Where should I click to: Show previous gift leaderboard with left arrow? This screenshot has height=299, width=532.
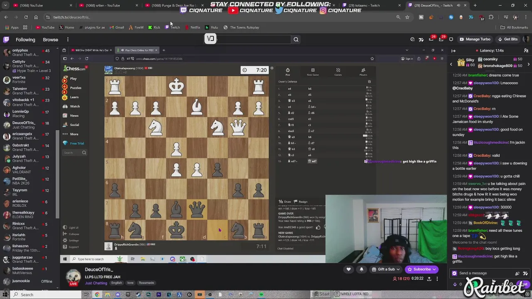[x=451, y=64]
